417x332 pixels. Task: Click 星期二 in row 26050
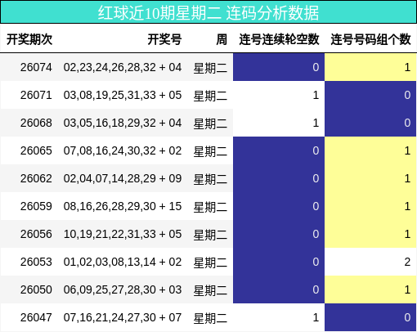210,290
